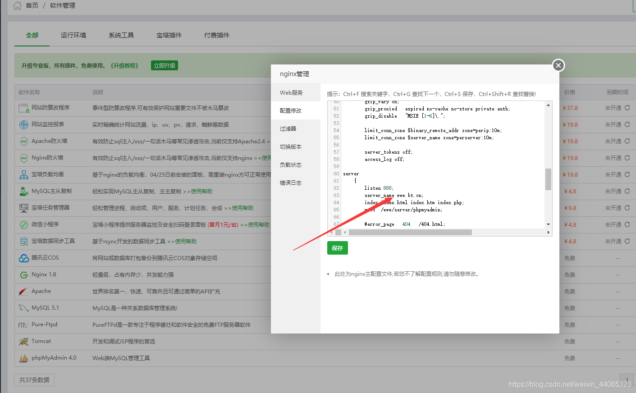The width and height of the screenshot is (636, 393).
Task: Click 软件名称 column header
Action: [x=29, y=92]
